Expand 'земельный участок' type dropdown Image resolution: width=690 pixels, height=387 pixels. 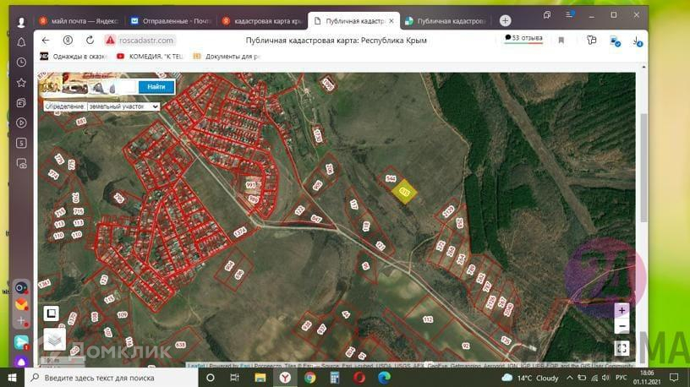click(123, 106)
